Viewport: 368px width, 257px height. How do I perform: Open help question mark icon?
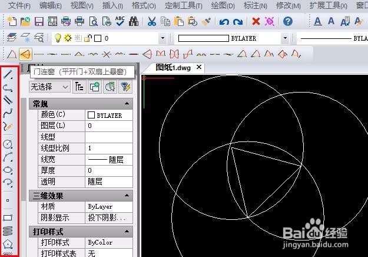(x=288, y=21)
